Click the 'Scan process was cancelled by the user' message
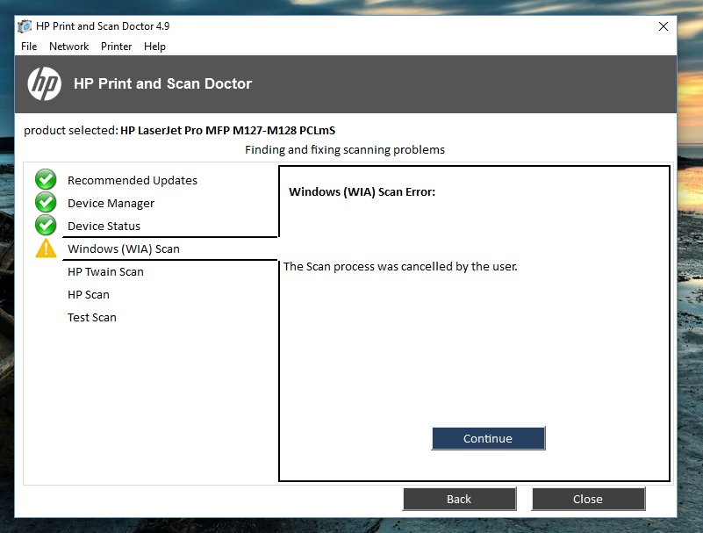The image size is (703, 533). coord(400,267)
